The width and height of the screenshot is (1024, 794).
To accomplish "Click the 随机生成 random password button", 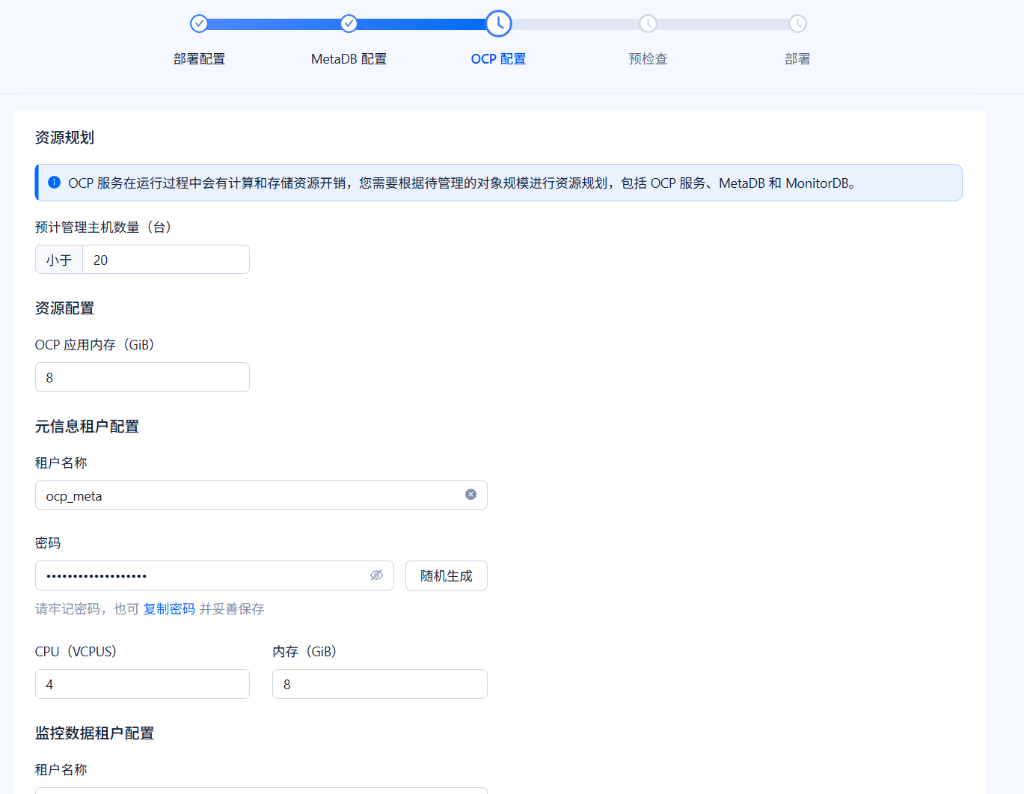I will (x=447, y=575).
